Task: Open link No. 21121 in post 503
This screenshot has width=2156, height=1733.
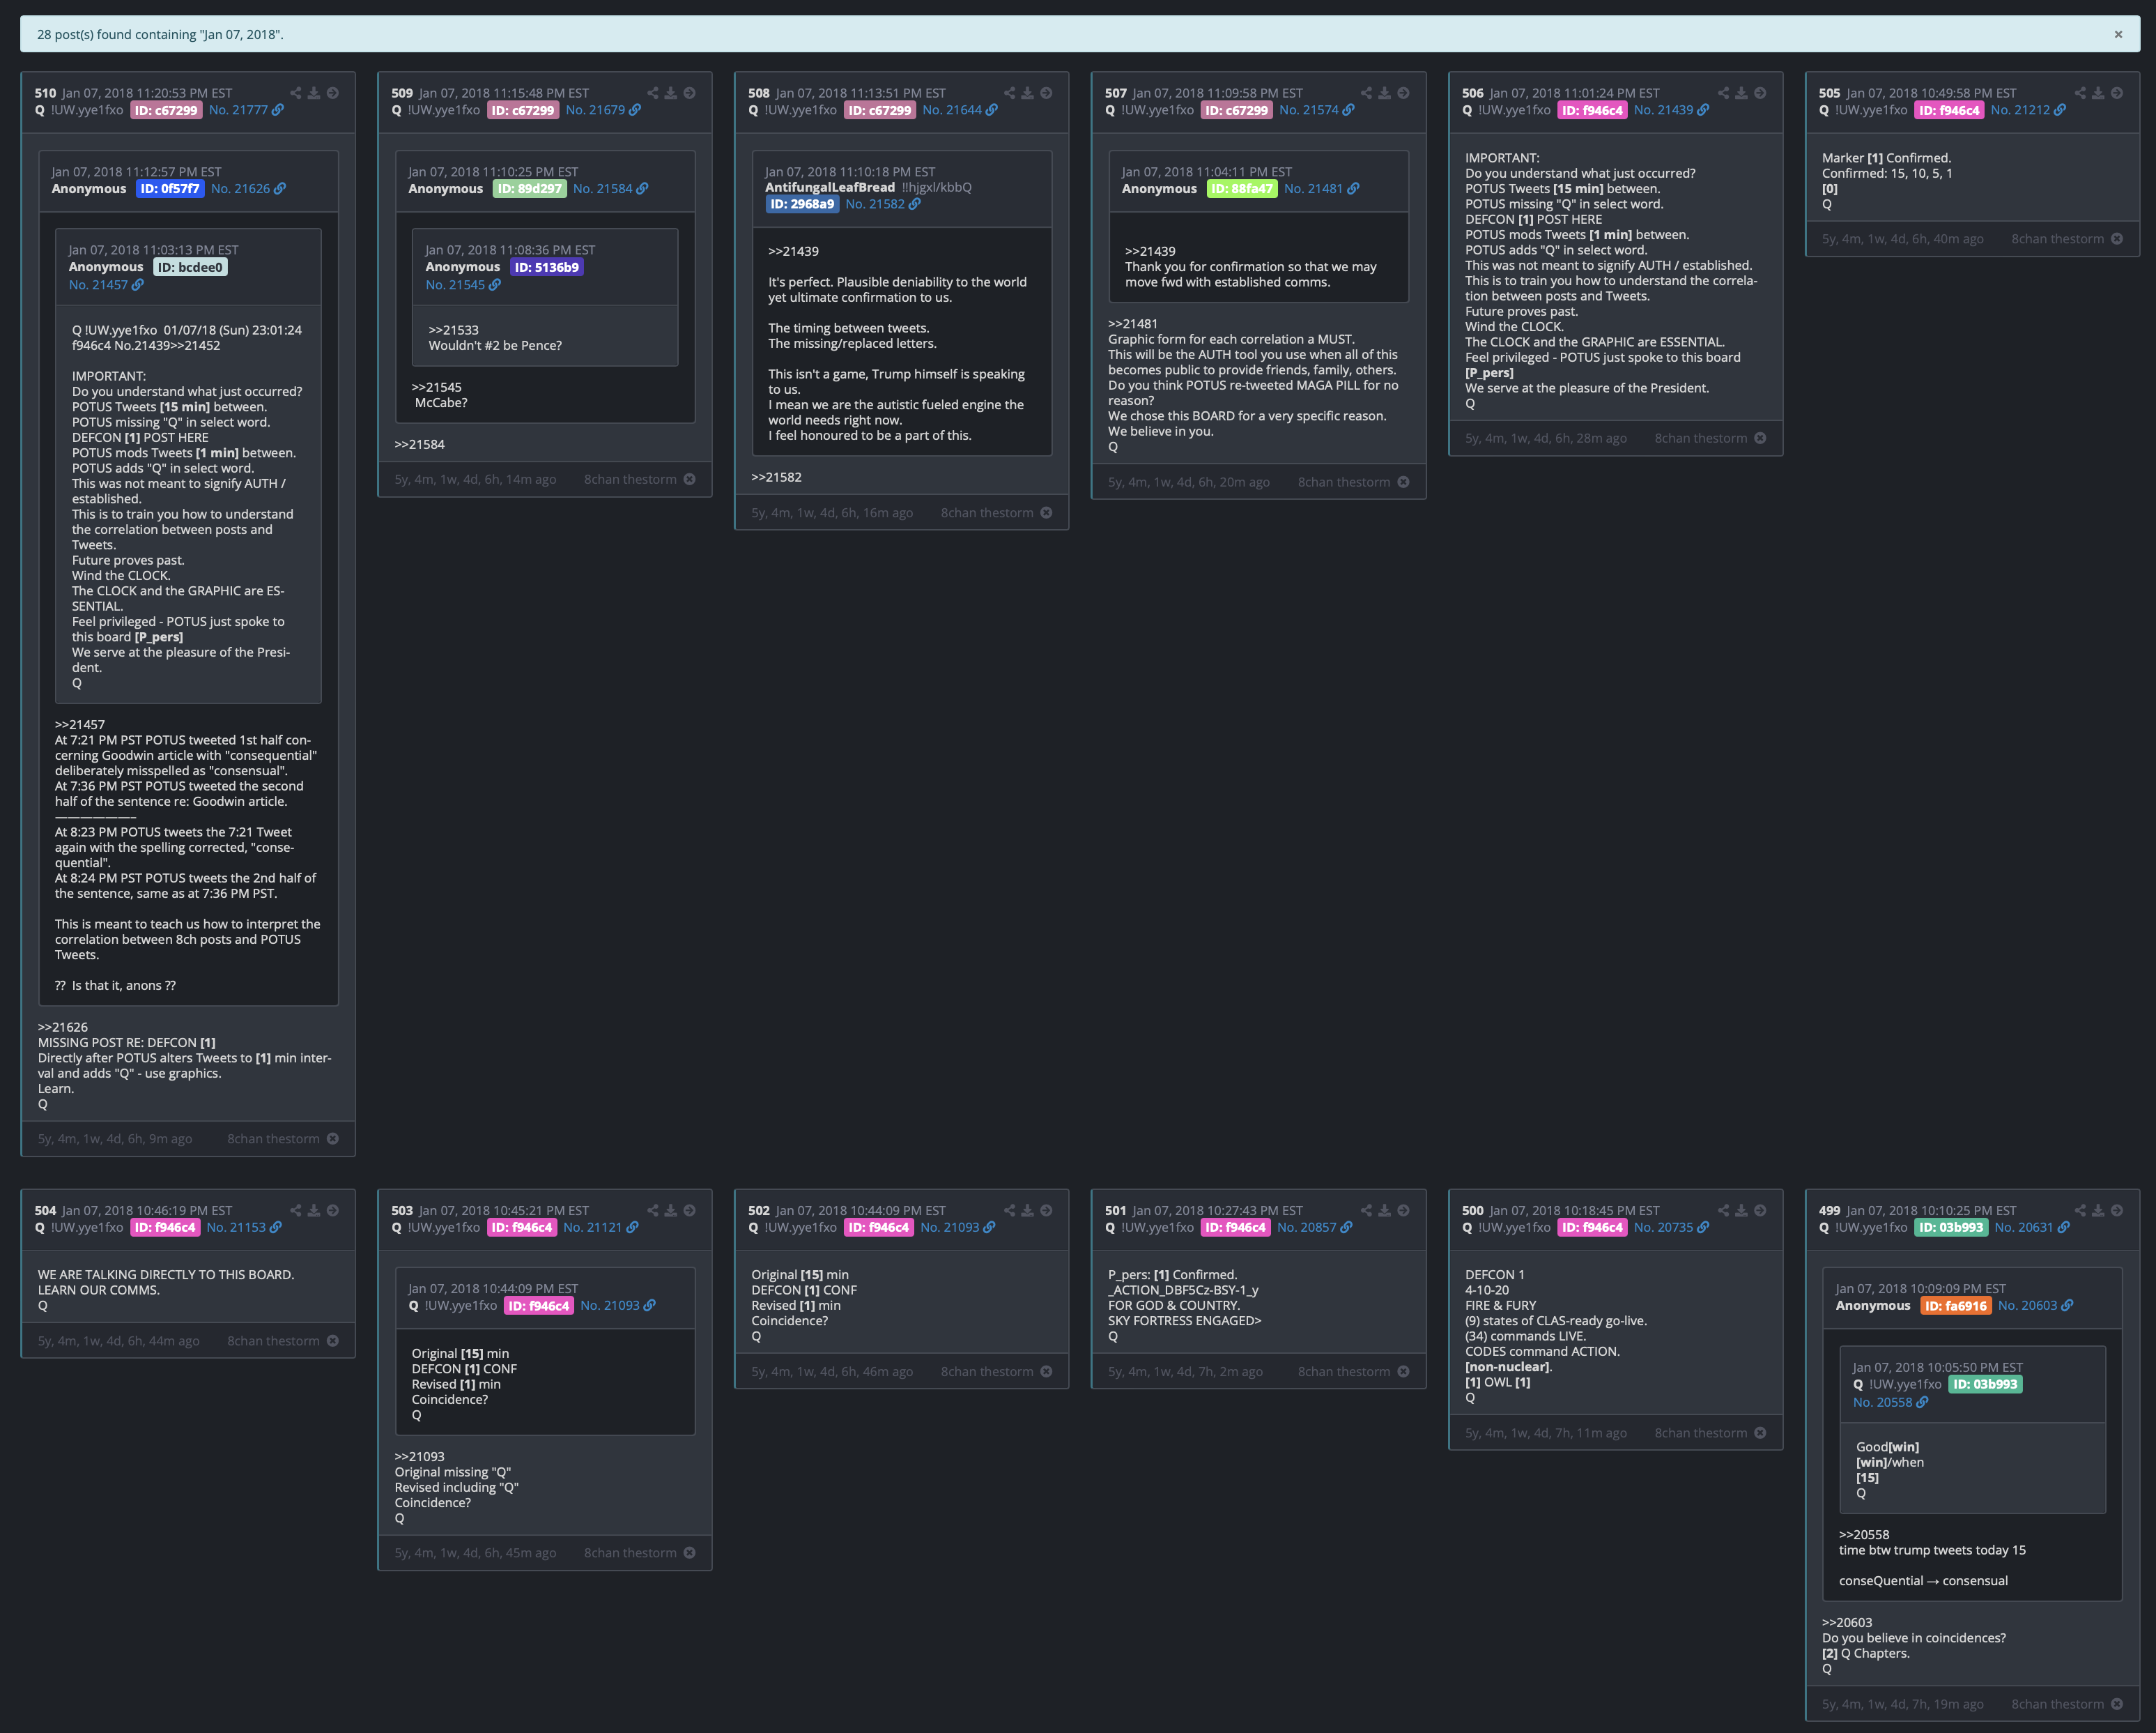Action: tap(601, 1228)
